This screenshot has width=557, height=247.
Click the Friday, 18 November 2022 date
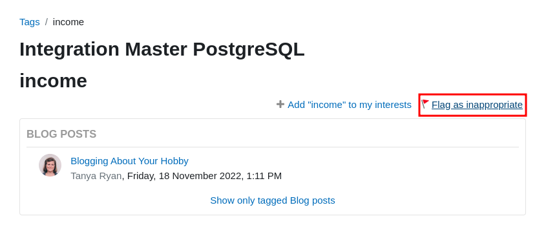click(x=184, y=176)
